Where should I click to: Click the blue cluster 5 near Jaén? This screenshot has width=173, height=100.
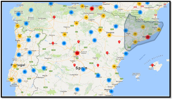(x=77, y=90)
